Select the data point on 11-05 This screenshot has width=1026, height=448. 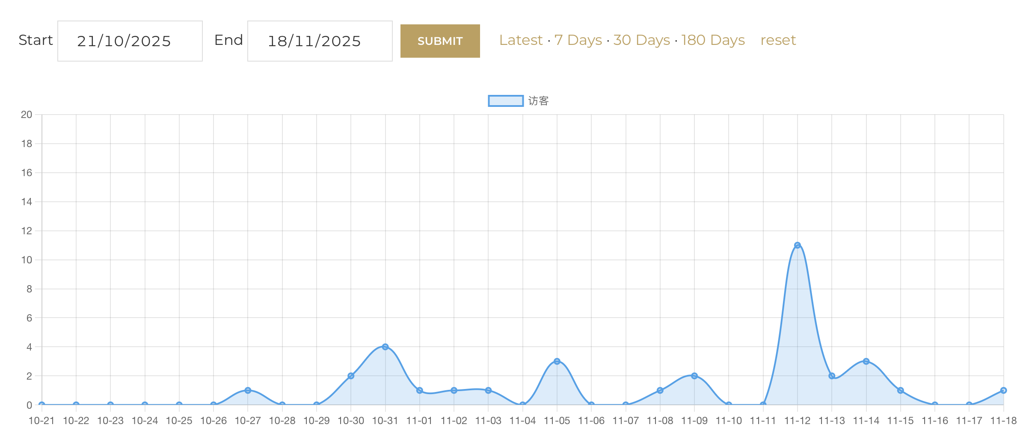tap(557, 361)
